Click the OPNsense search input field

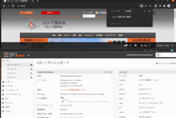[168, 55]
